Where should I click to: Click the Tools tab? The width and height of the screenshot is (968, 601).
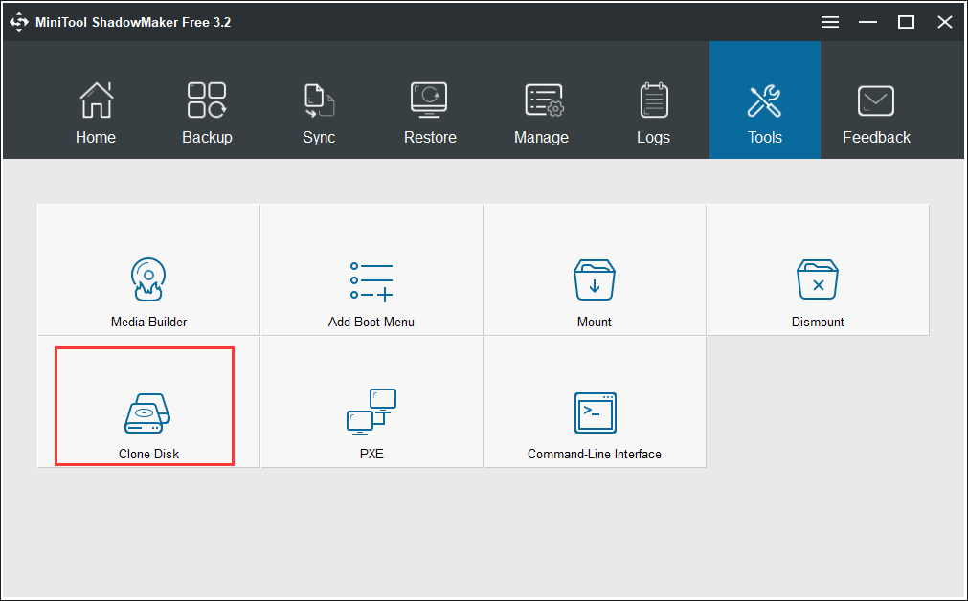point(765,100)
